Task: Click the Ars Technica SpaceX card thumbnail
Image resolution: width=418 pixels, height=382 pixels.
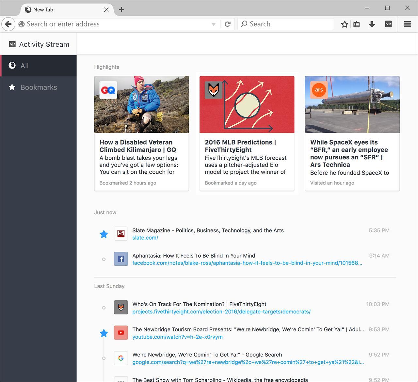Action: pyautogui.click(x=352, y=104)
